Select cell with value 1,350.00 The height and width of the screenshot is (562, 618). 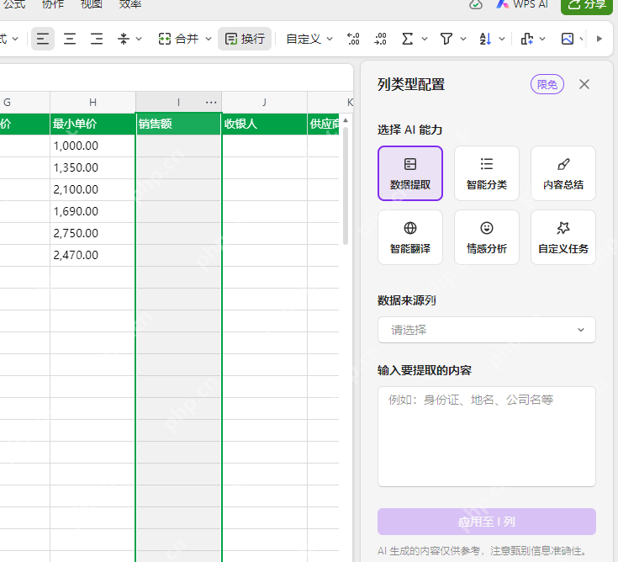point(92,167)
